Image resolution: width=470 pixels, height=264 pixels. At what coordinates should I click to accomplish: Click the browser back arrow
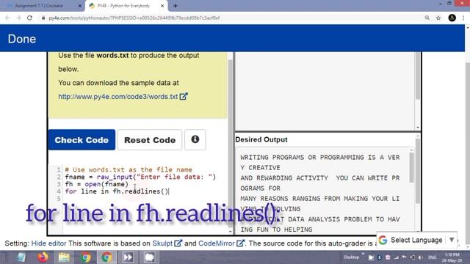tap(7, 18)
